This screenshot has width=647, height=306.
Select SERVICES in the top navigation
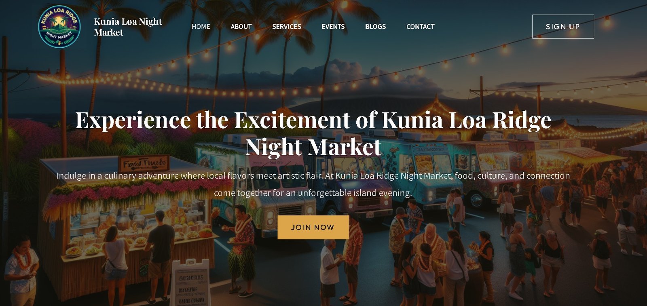click(287, 27)
